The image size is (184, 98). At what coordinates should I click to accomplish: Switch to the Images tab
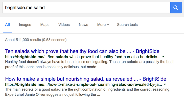(25, 25)
